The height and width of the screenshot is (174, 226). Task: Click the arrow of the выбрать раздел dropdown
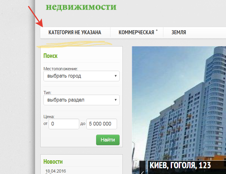pyautogui.click(x=116, y=100)
